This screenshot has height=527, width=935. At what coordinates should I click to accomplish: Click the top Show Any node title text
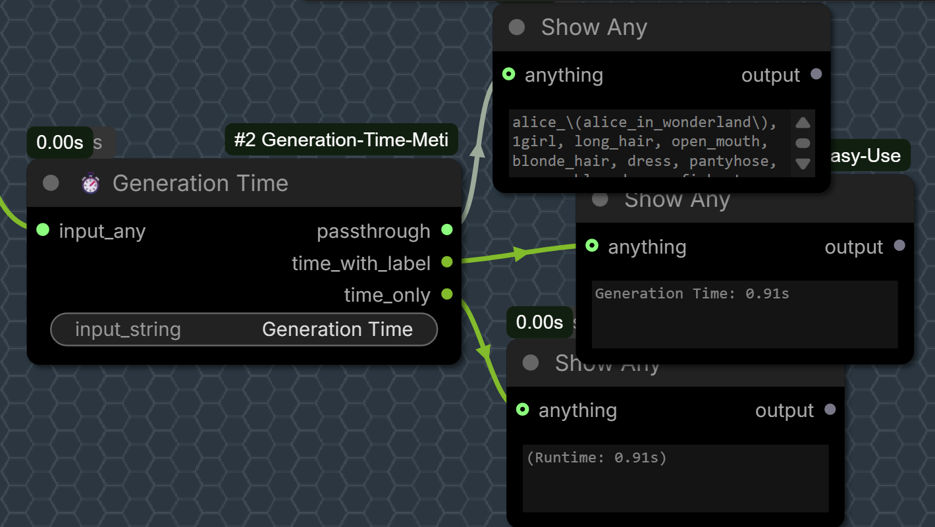pos(594,27)
